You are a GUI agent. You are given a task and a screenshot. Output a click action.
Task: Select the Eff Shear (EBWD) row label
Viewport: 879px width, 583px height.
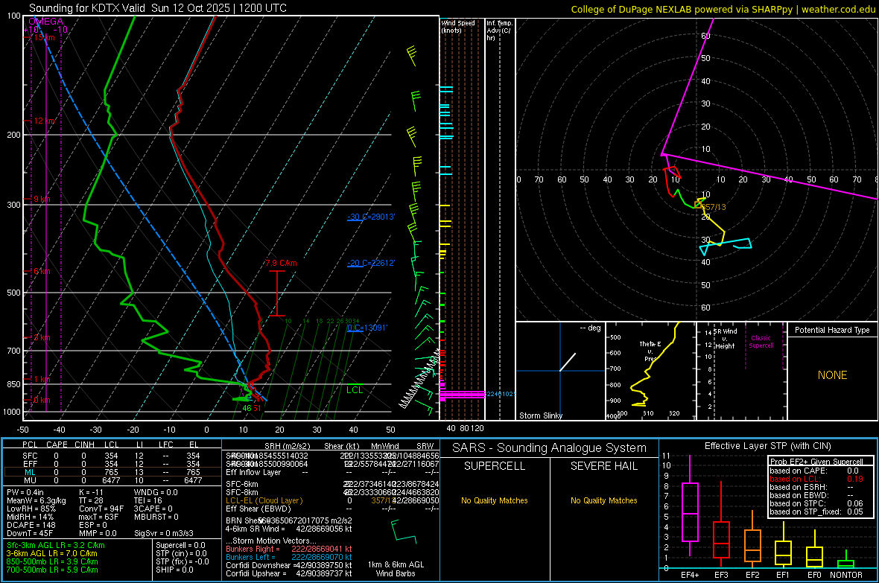pyautogui.click(x=258, y=509)
